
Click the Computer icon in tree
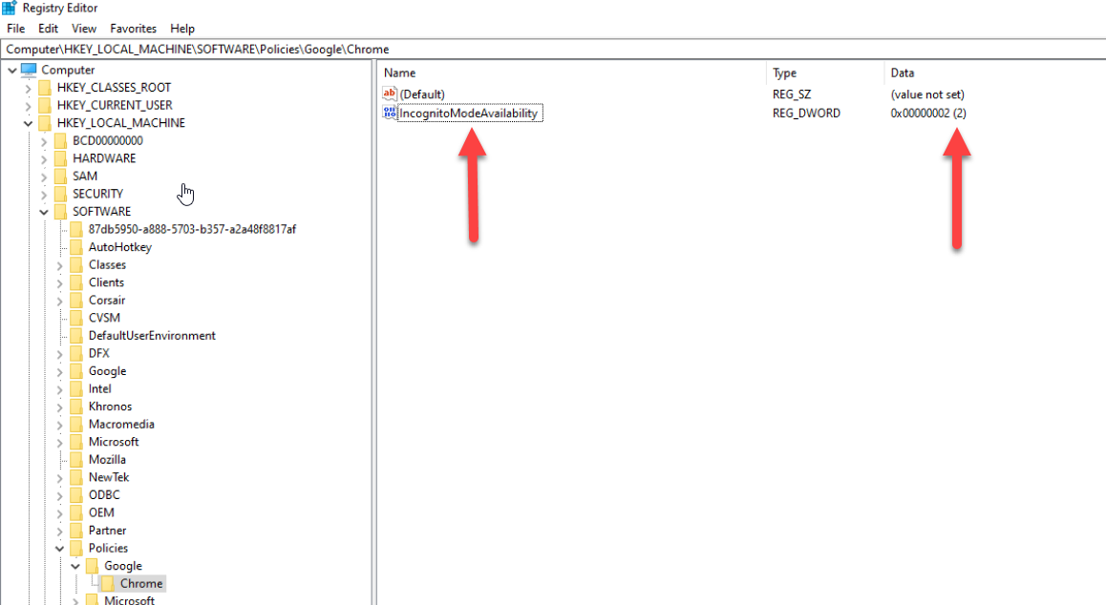point(29,69)
